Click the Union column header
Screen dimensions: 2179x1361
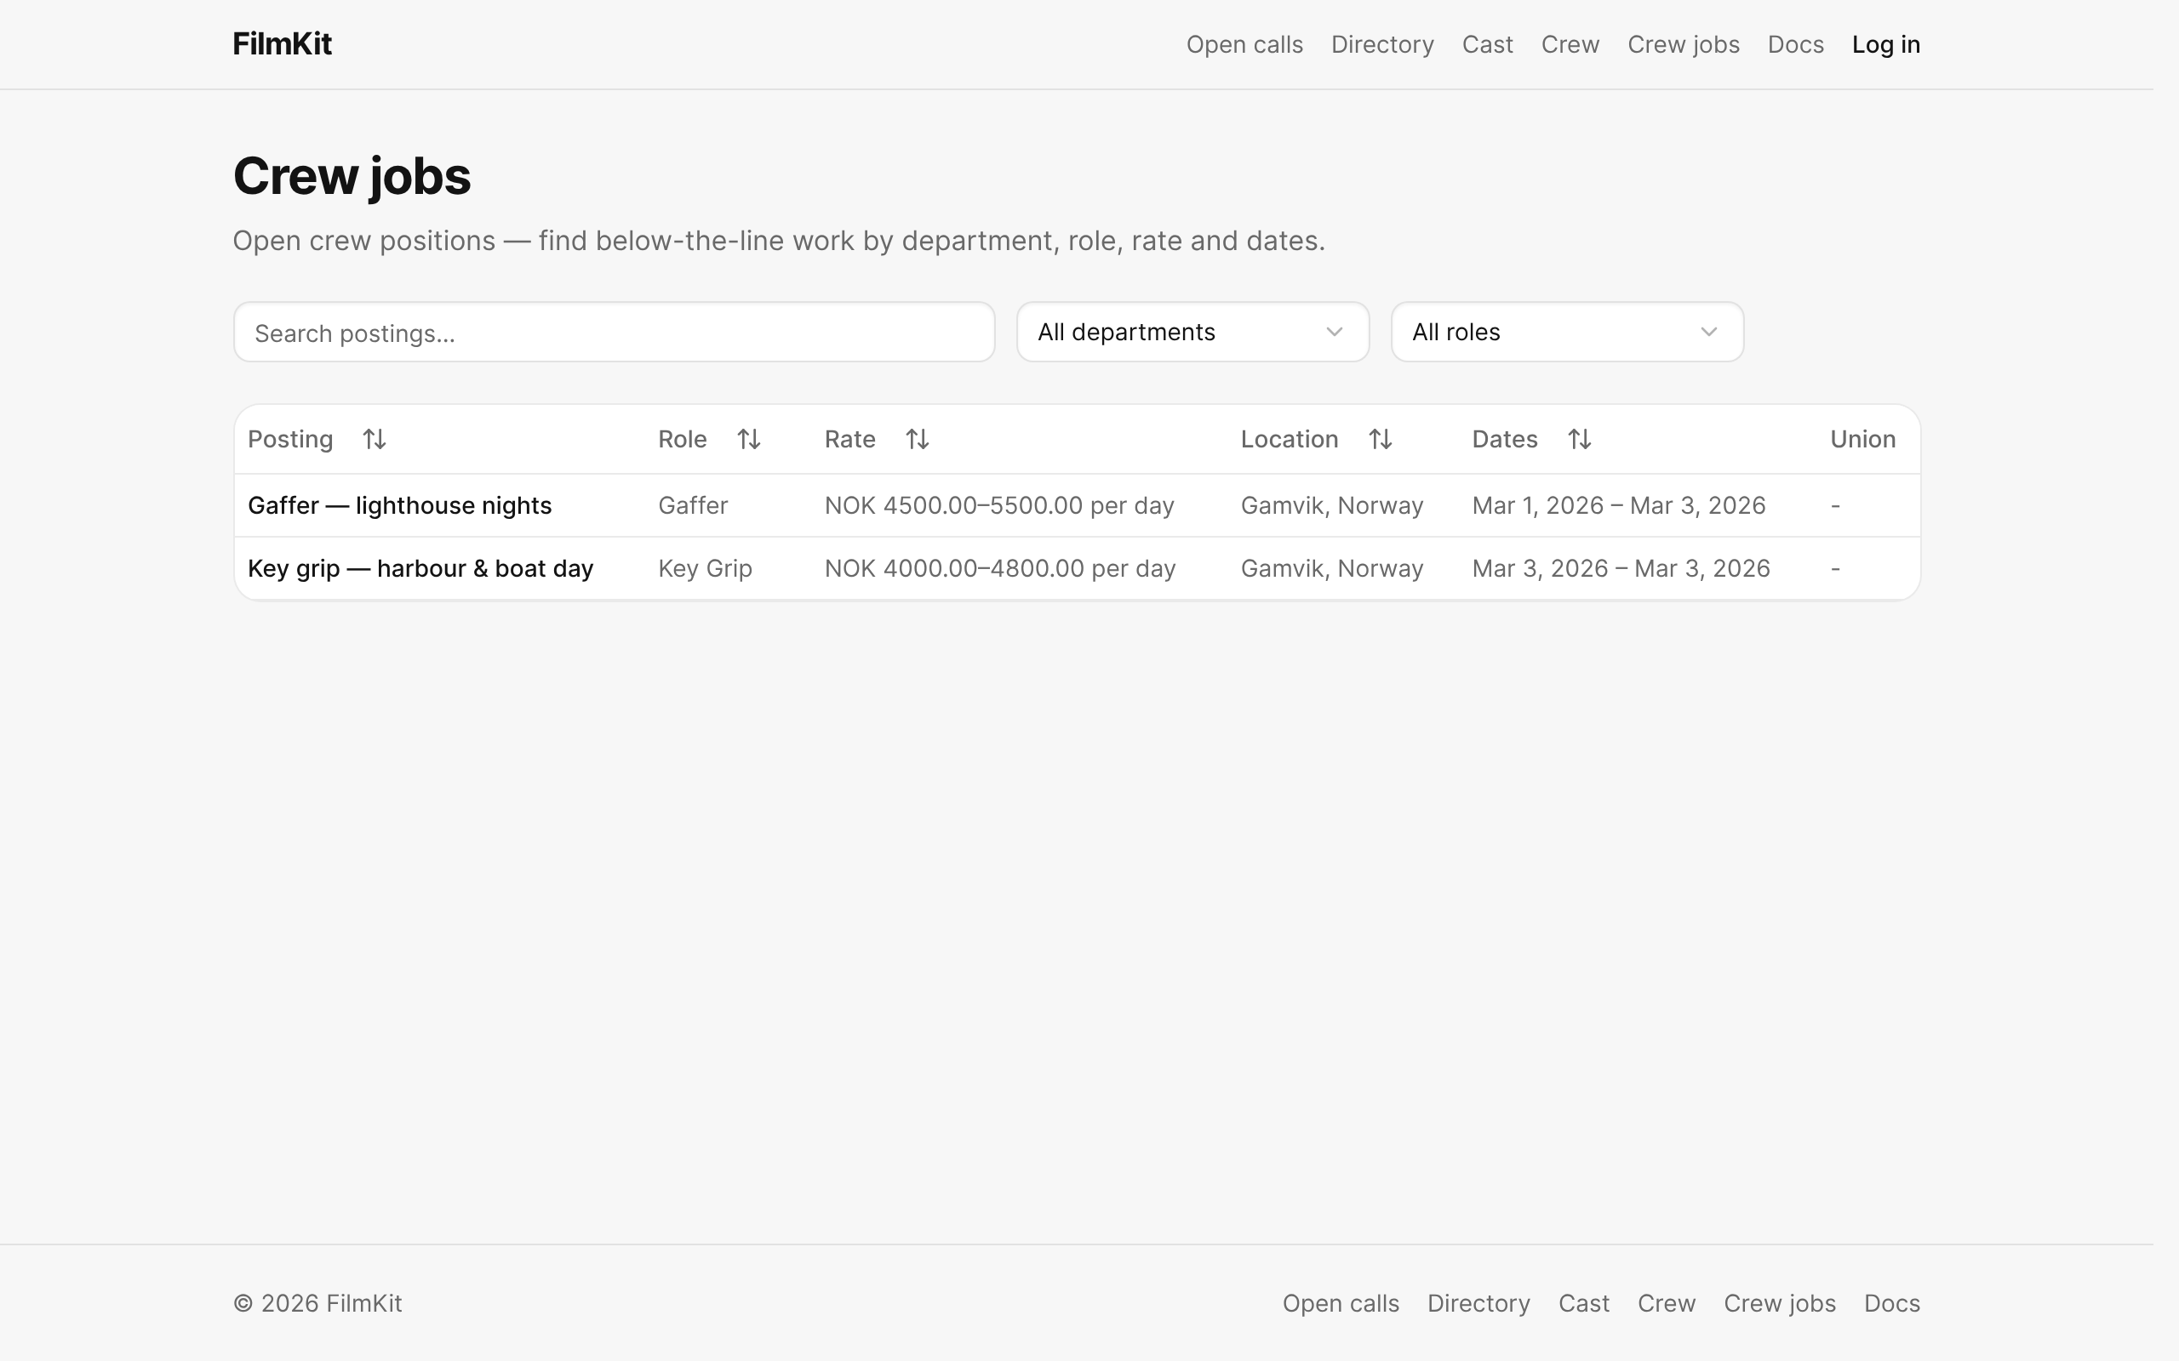1863,439
